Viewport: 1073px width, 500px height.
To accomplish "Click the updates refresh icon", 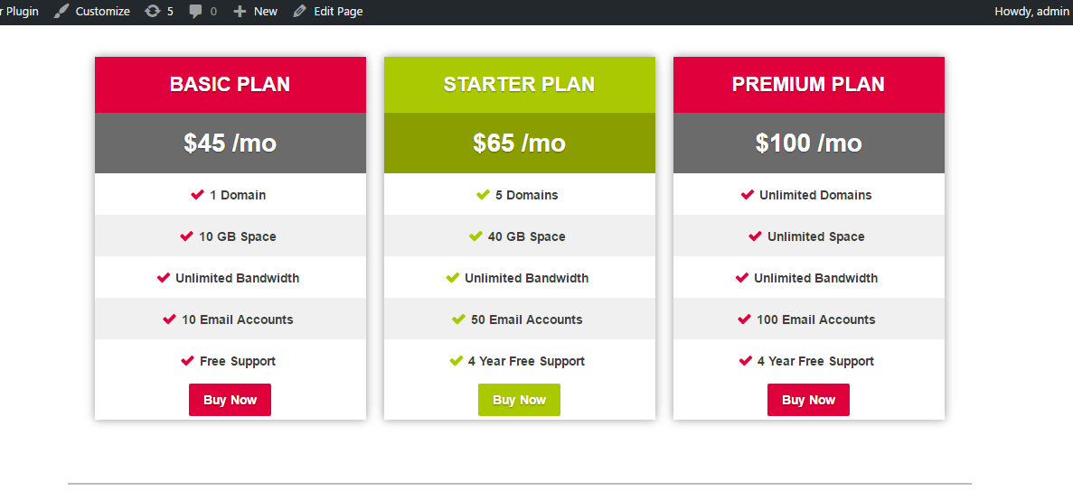I will click(x=153, y=12).
